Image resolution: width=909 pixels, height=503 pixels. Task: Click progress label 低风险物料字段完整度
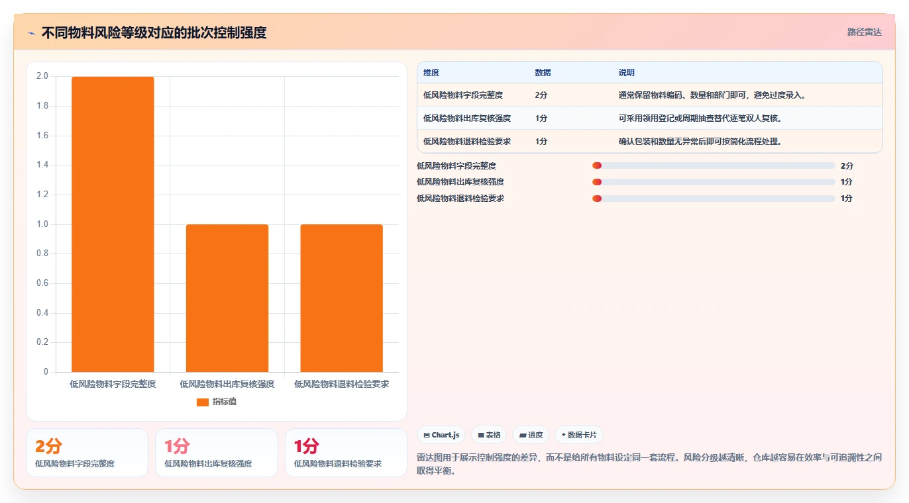[x=456, y=166]
